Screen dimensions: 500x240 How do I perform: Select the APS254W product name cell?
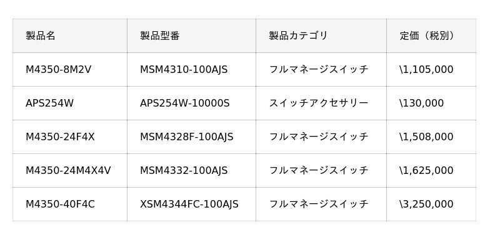(x=70, y=103)
